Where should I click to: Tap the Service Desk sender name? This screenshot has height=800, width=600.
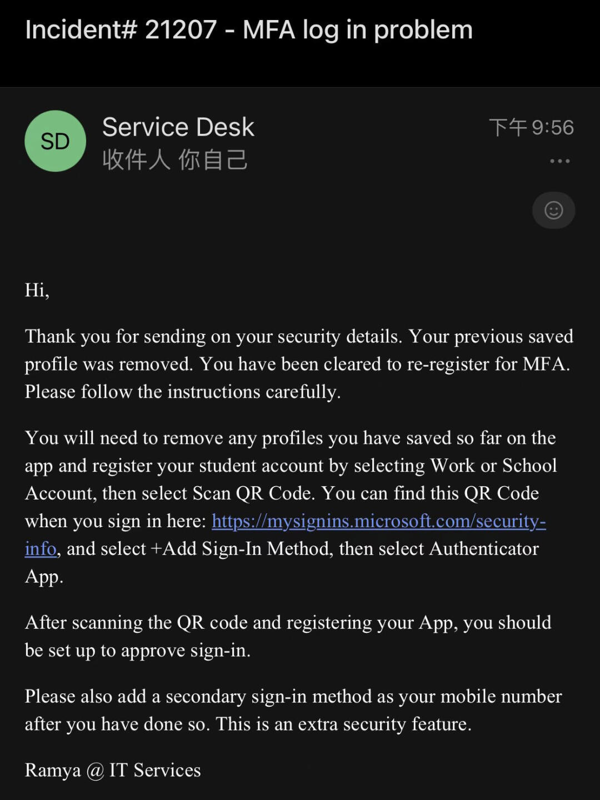[178, 127]
